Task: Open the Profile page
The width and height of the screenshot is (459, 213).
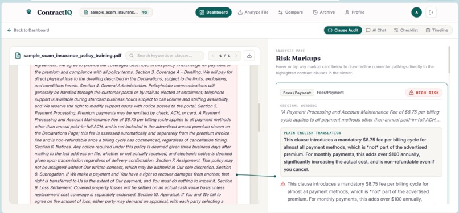Action: pyautogui.click(x=354, y=12)
